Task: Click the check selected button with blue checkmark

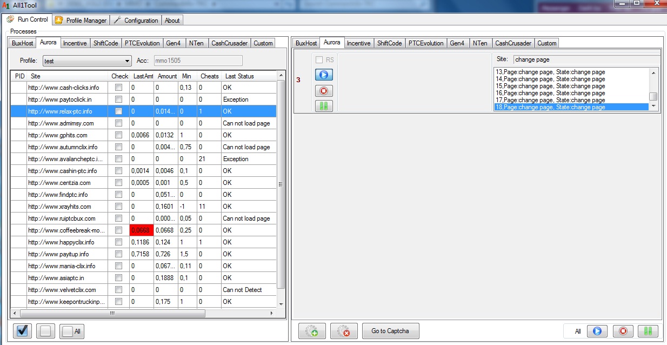Action: [22, 331]
